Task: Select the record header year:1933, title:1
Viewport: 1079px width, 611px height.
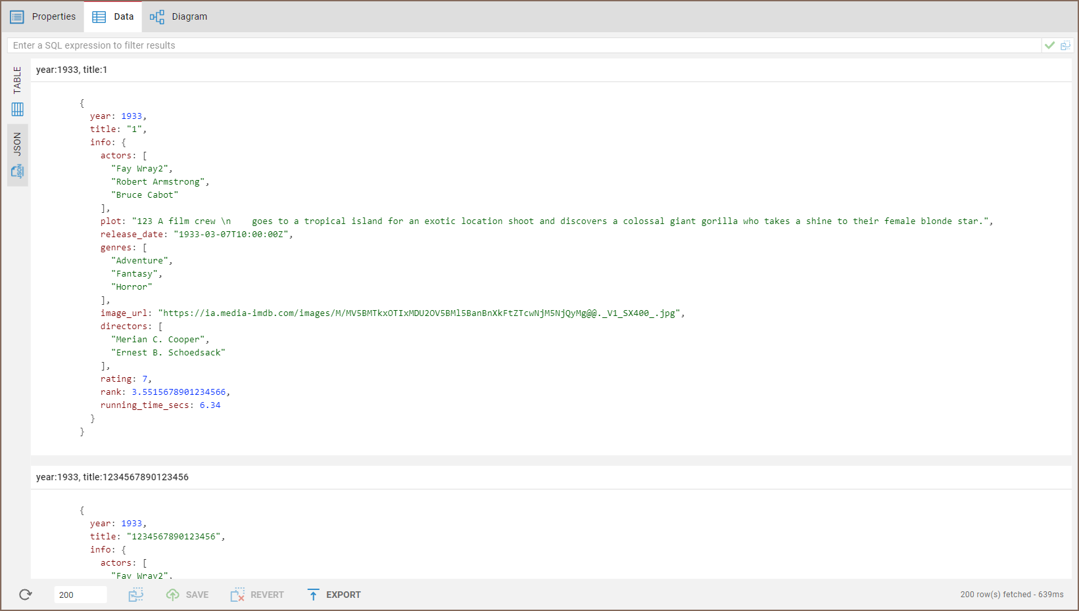Action: pyautogui.click(x=71, y=70)
